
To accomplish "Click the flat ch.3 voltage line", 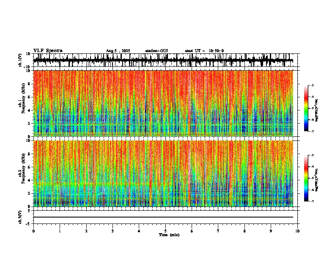I will coord(163,217).
